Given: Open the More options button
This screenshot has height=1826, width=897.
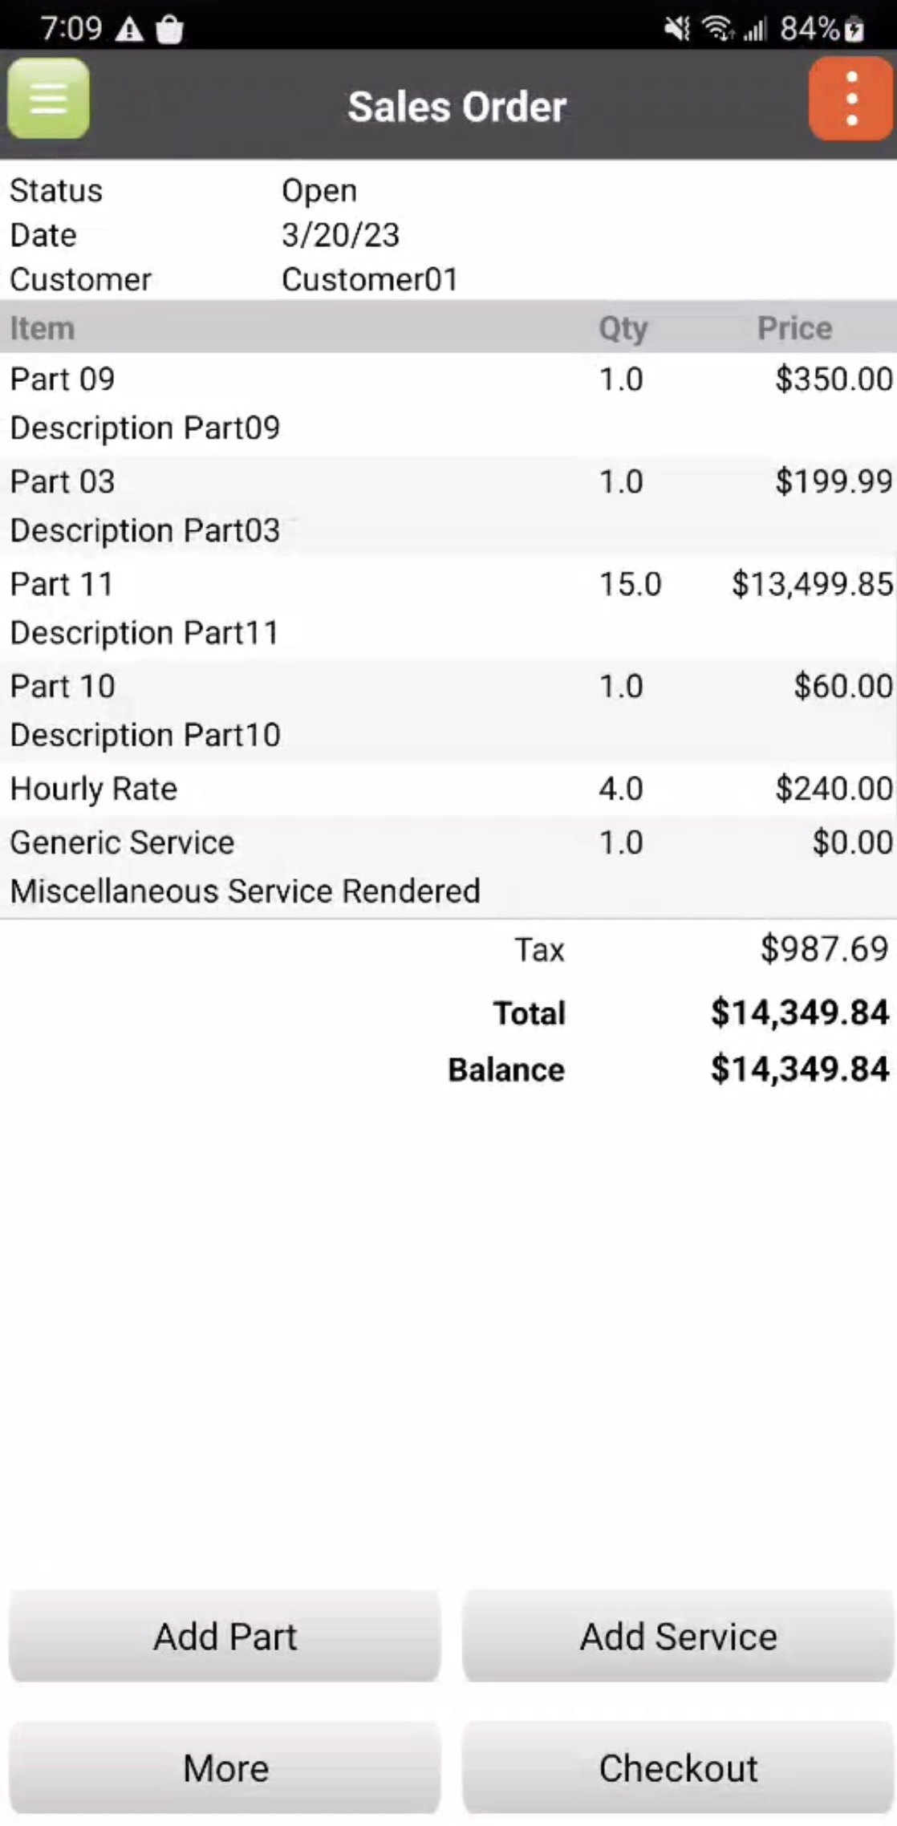Looking at the screenshot, I should tap(225, 1767).
